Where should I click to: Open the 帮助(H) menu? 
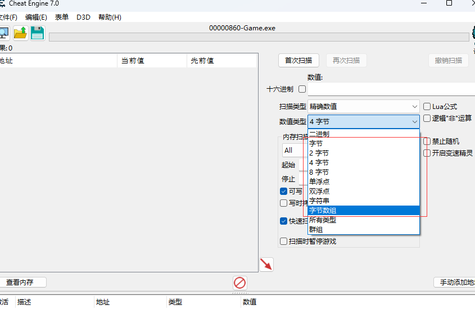click(x=110, y=17)
